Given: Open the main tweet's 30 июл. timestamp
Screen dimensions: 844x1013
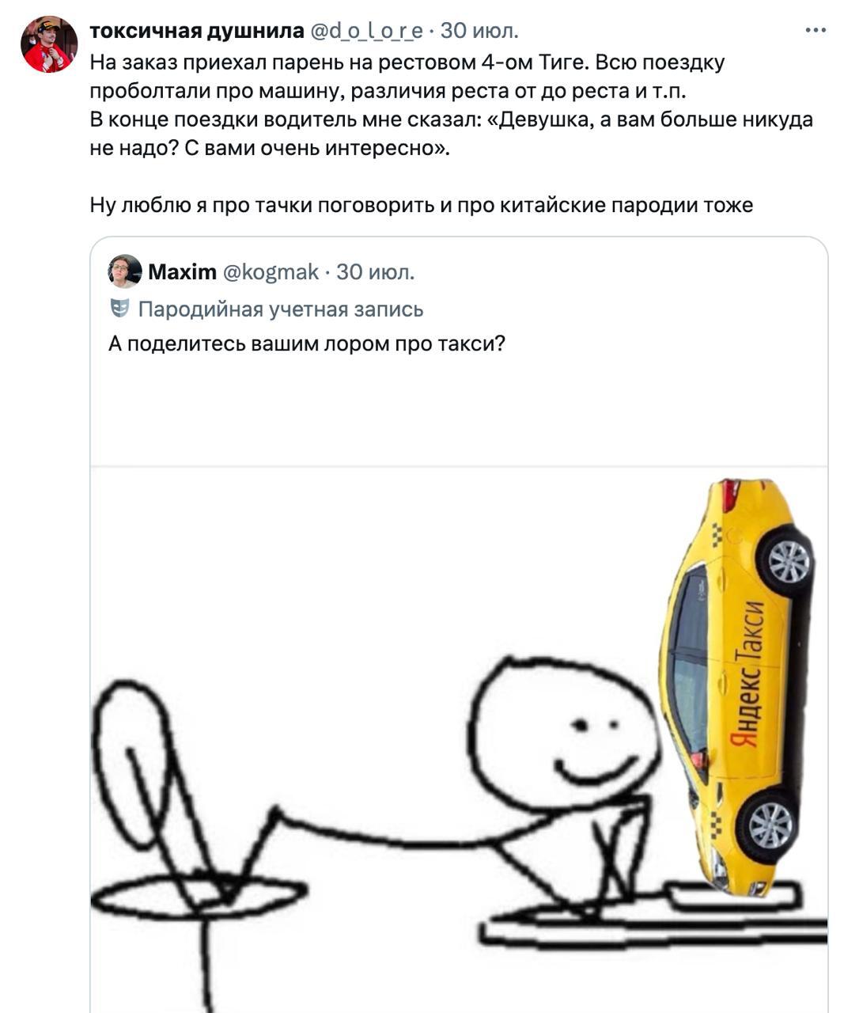Looking at the screenshot, I should (479, 31).
